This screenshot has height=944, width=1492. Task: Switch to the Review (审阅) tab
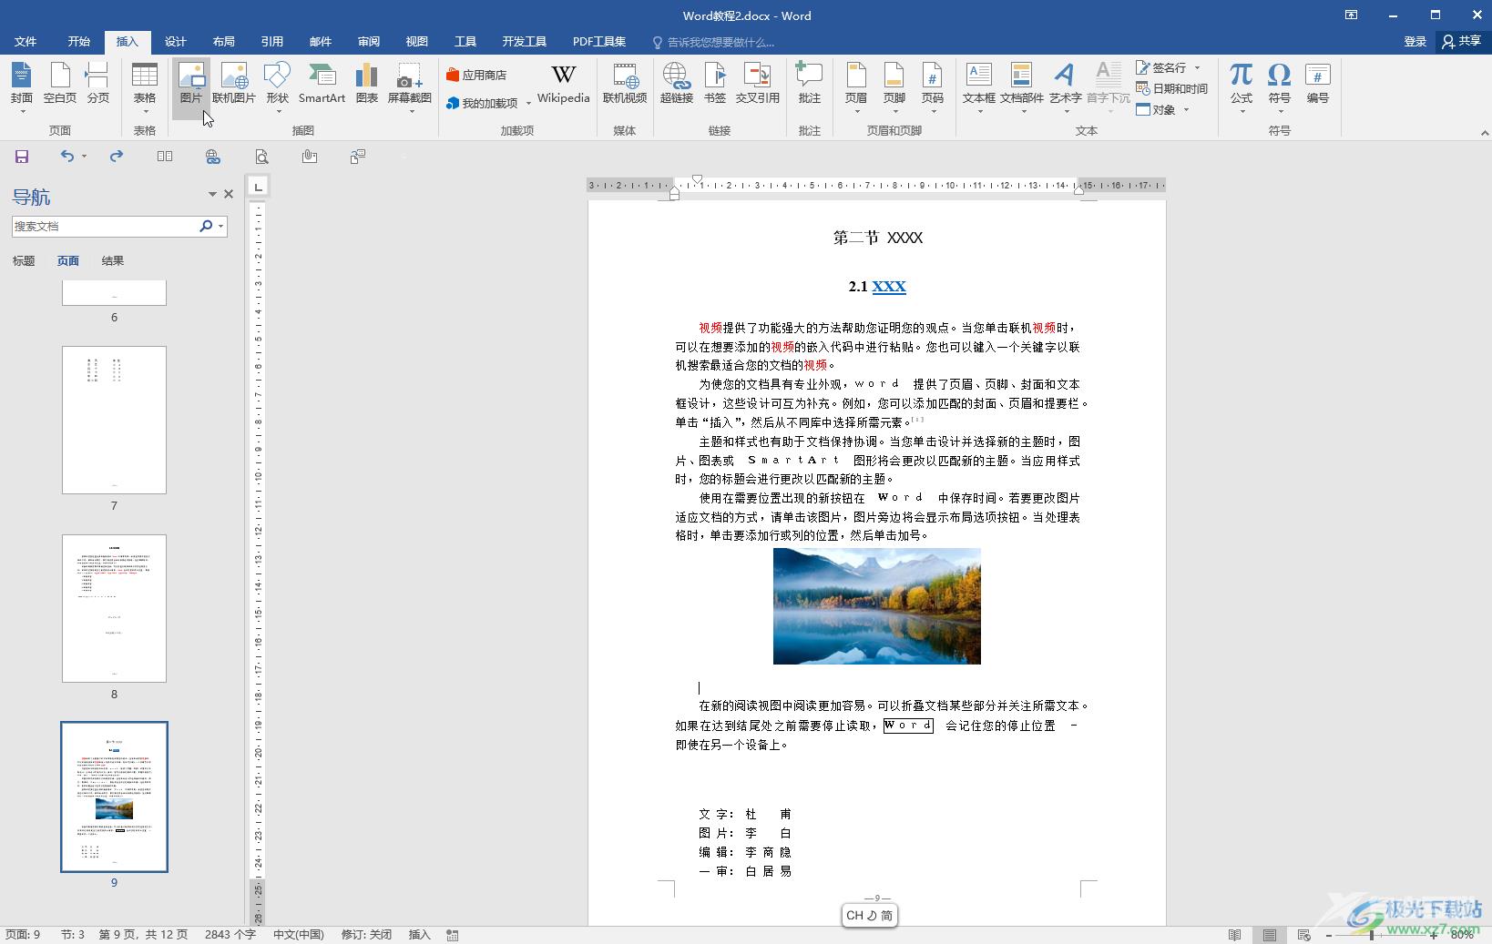(368, 42)
